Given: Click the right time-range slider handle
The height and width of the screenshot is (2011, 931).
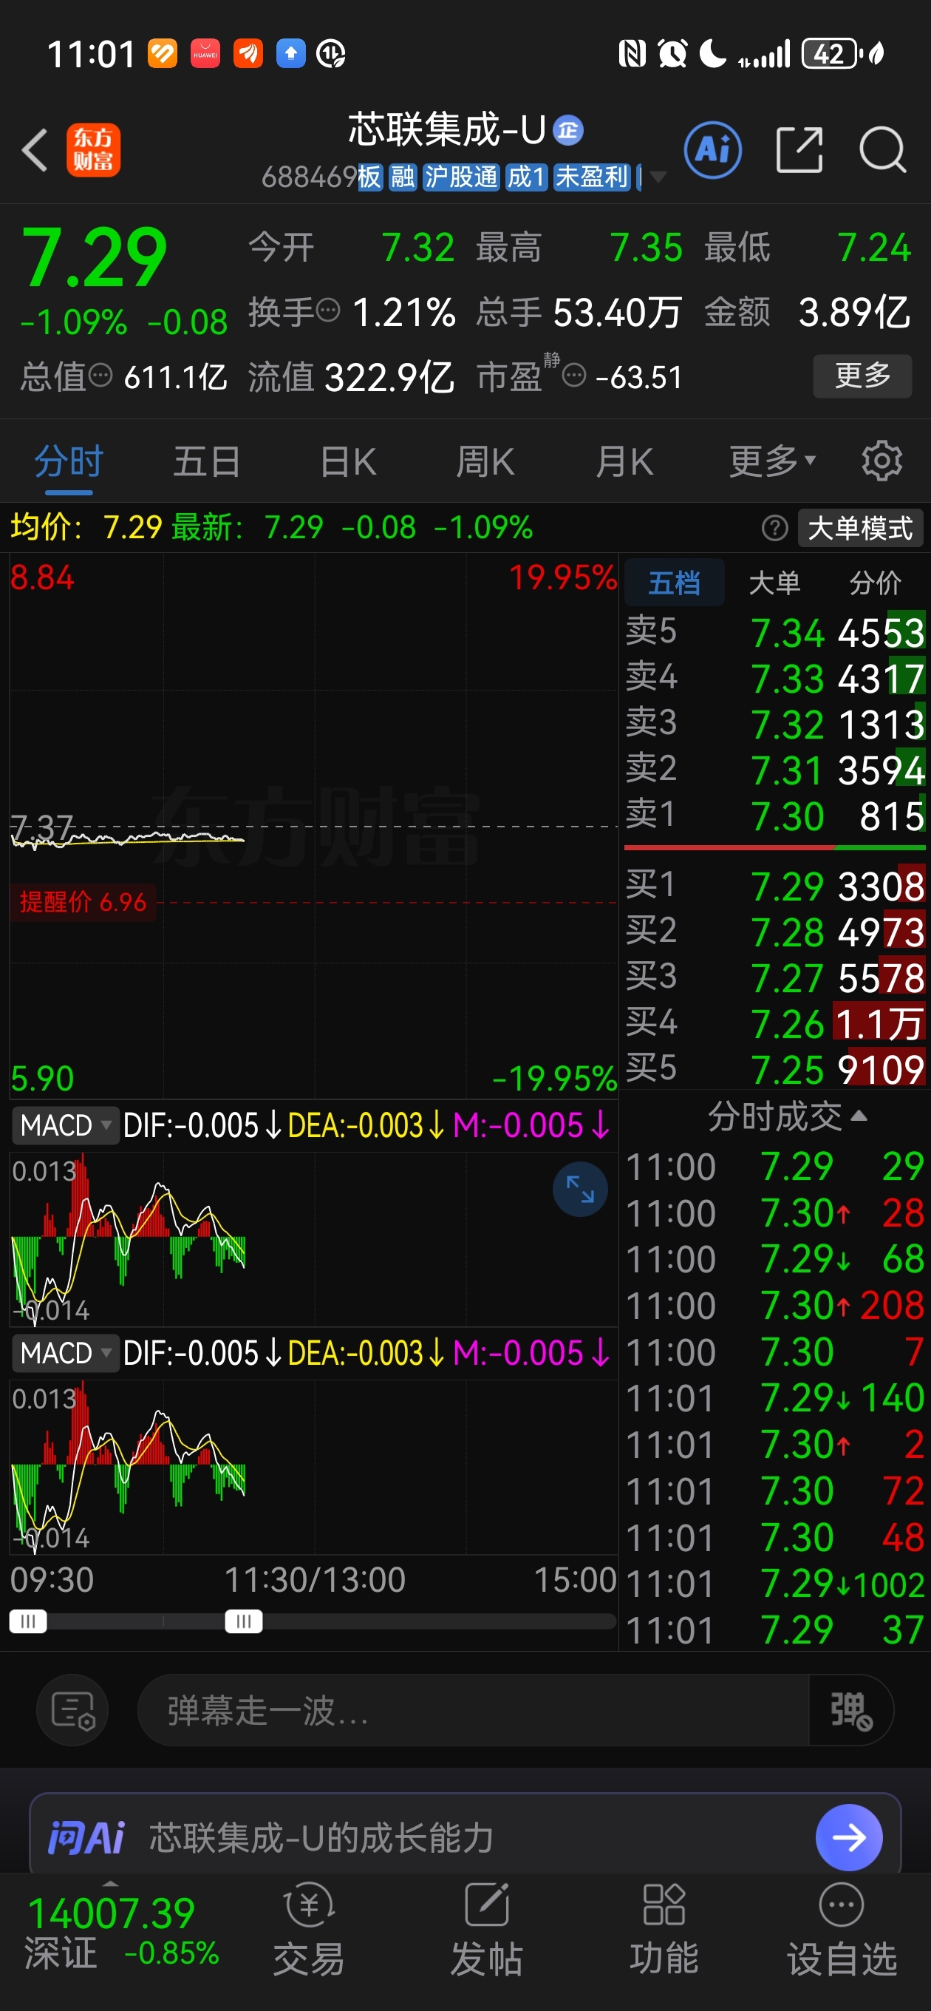Looking at the screenshot, I should point(244,1621).
